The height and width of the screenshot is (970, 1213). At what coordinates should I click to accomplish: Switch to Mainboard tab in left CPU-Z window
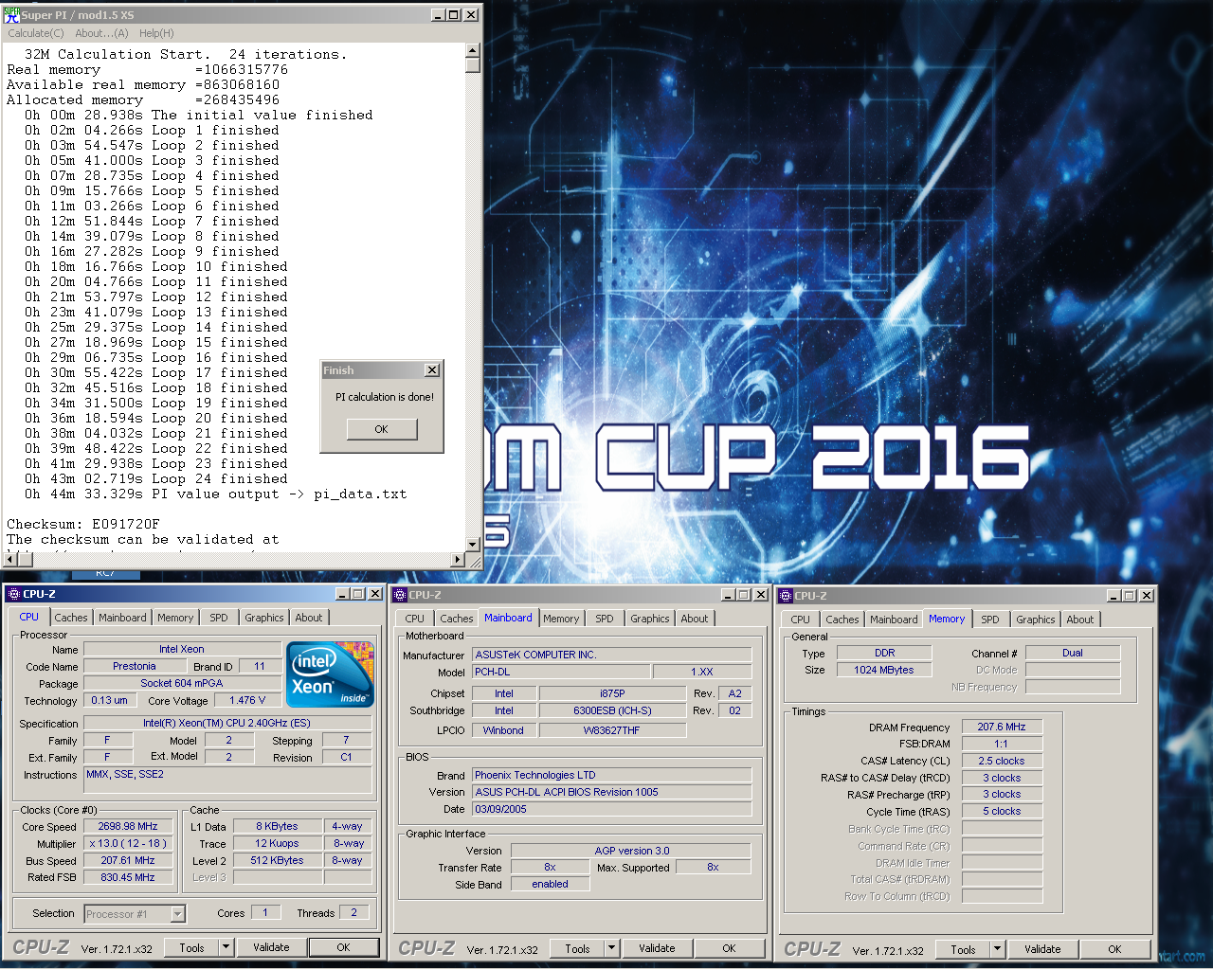click(122, 618)
